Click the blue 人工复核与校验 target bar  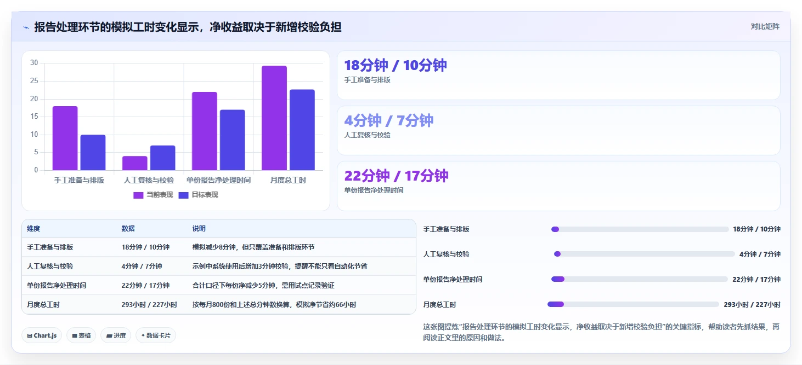pos(163,158)
